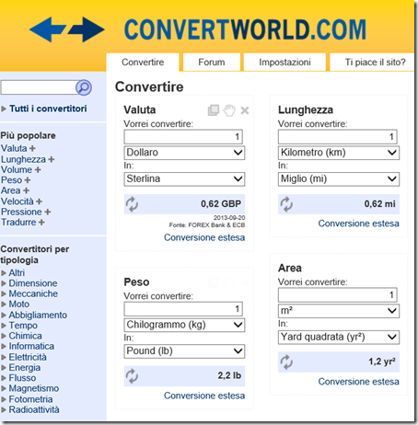The image size is (418, 425).
Task: Click the search magnifier icon
Action: click(x=84, y=87)
